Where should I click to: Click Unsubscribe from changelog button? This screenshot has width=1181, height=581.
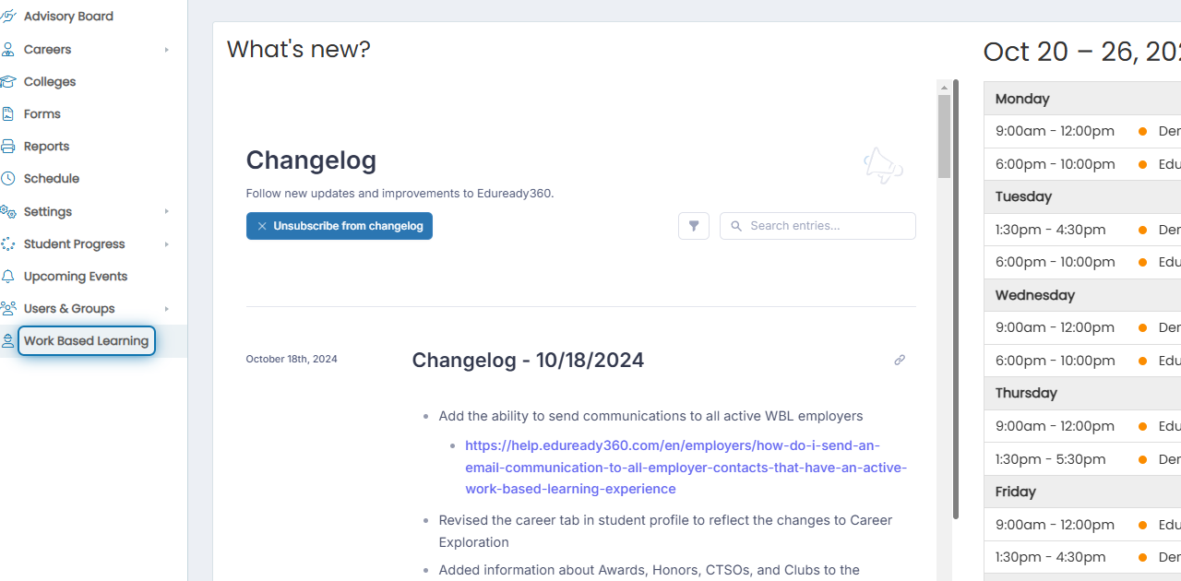[340, 226]
